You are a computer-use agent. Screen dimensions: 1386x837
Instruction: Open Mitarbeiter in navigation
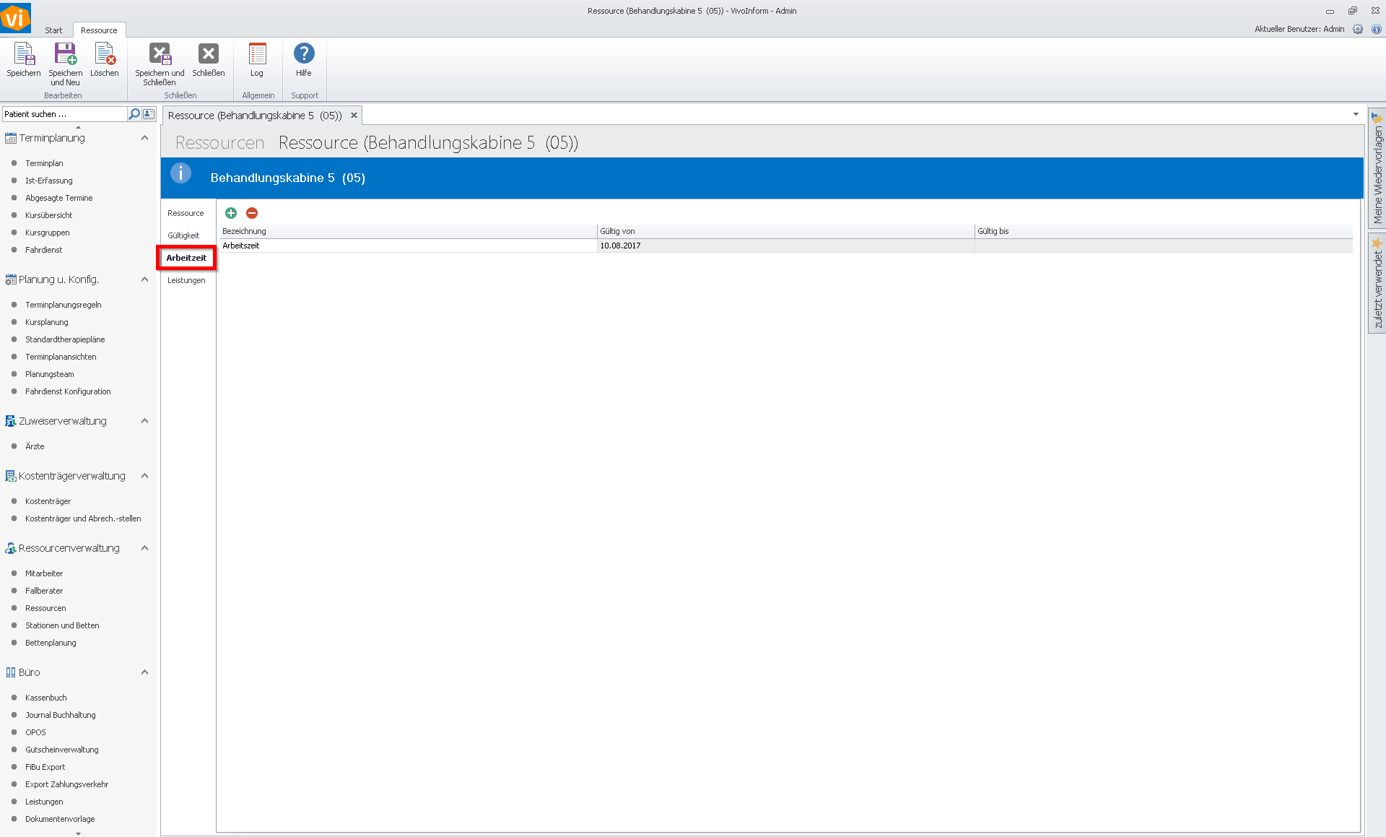[x=44, y=573]
